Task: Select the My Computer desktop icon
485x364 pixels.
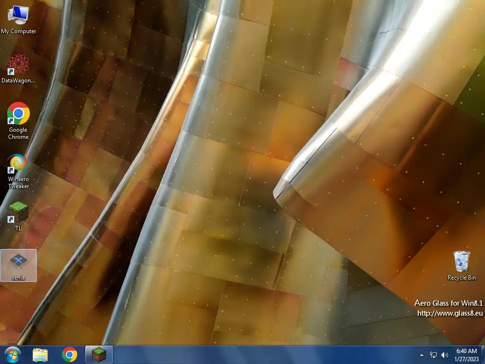Action: tap(18, 20)
